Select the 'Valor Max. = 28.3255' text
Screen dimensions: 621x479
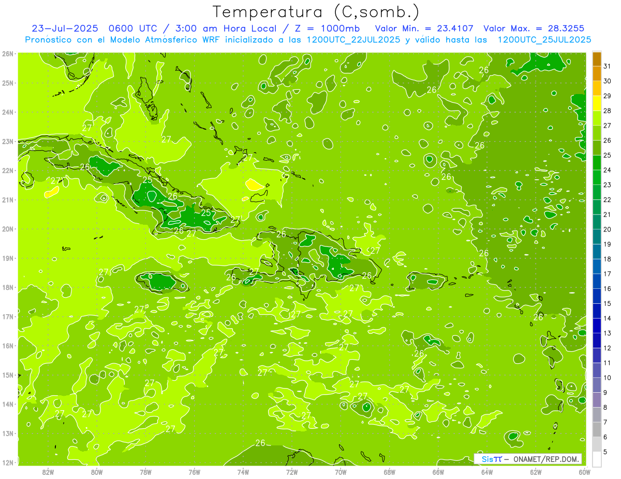point(534,28)
